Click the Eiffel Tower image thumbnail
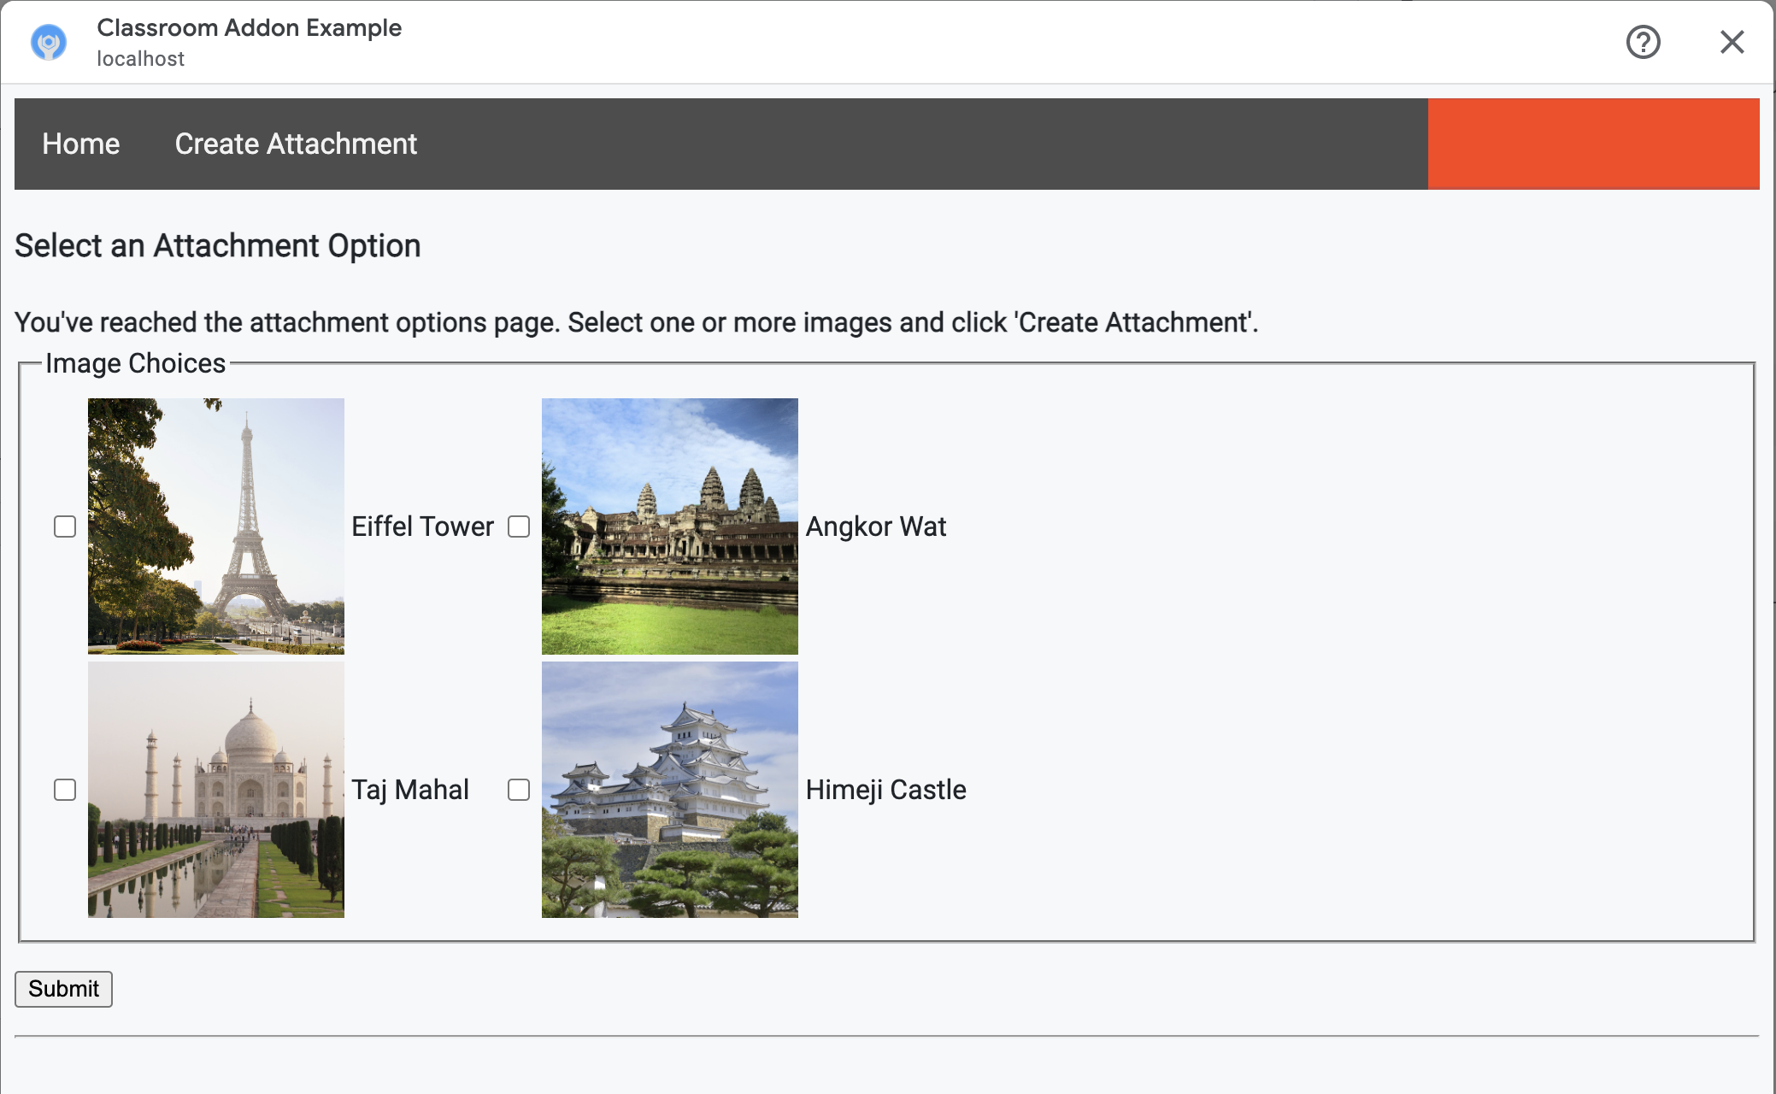This screenshot has height=1094, width=1776. click(x=215, y=526)
